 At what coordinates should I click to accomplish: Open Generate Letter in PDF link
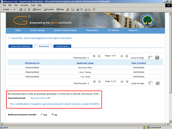[x=41, y=98]
